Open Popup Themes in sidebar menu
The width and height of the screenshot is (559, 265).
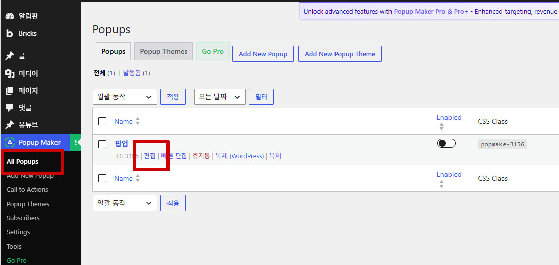pyautogui.click(x=28, y=204)
